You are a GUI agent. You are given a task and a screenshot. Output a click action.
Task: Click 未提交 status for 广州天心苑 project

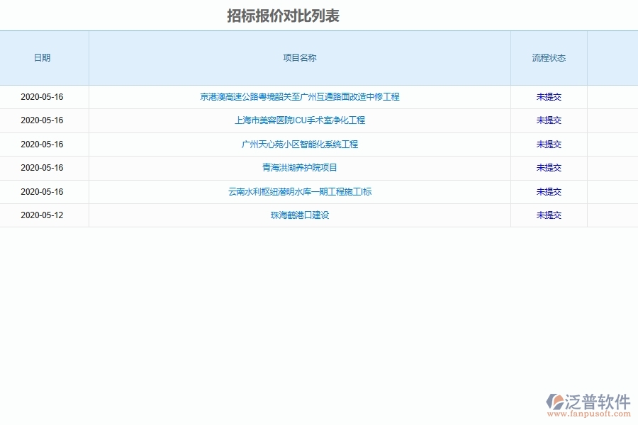coord(549,144)
